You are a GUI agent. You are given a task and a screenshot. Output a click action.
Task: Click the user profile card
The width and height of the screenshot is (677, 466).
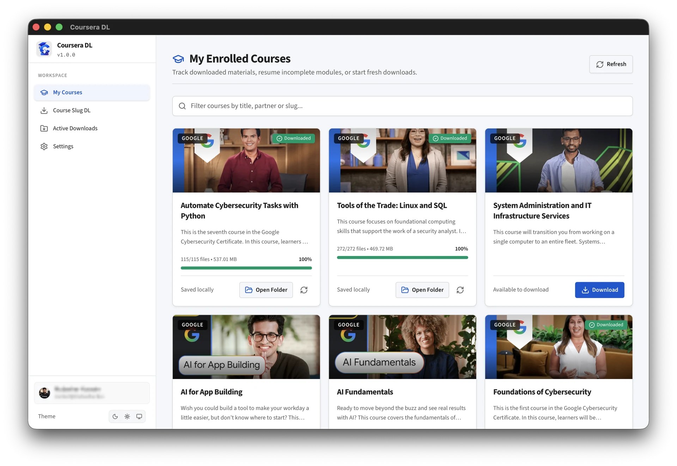[92, 393]
